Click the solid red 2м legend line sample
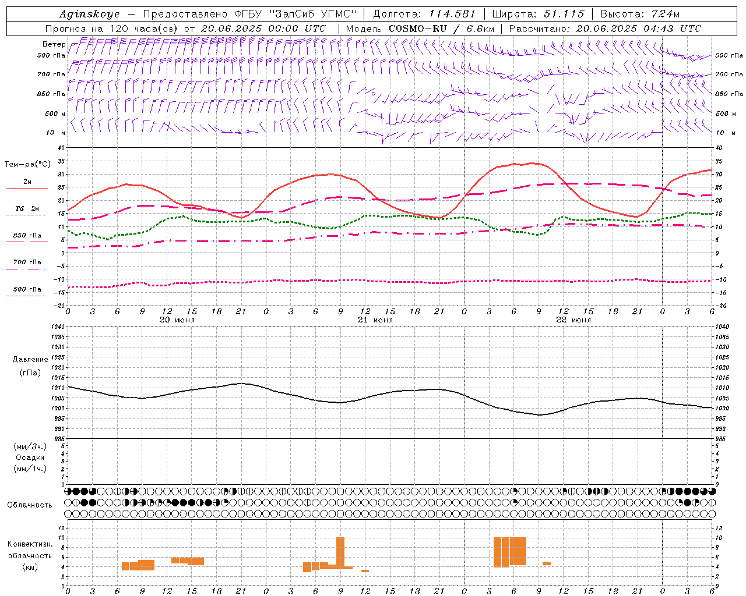The width and height of the screenshot is (746, 596). tap(27, 189)
